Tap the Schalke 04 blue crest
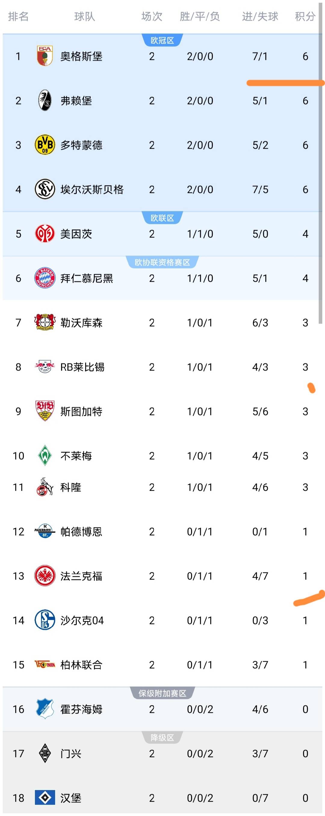 tap(45, 620)
